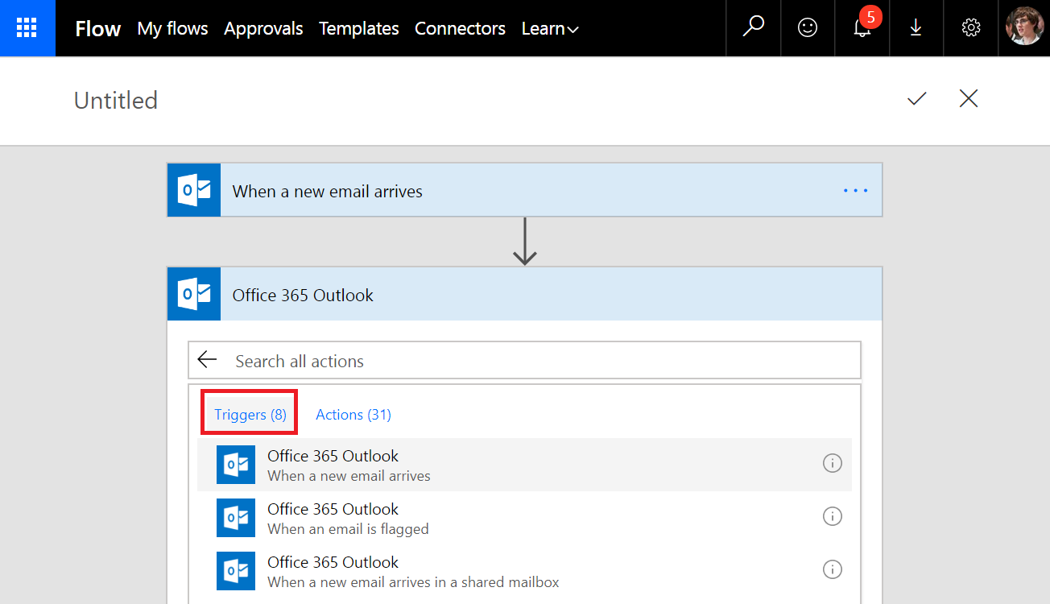
Task: Switch to the Triggers (8) tab
Action: click(x=250, y=415)
